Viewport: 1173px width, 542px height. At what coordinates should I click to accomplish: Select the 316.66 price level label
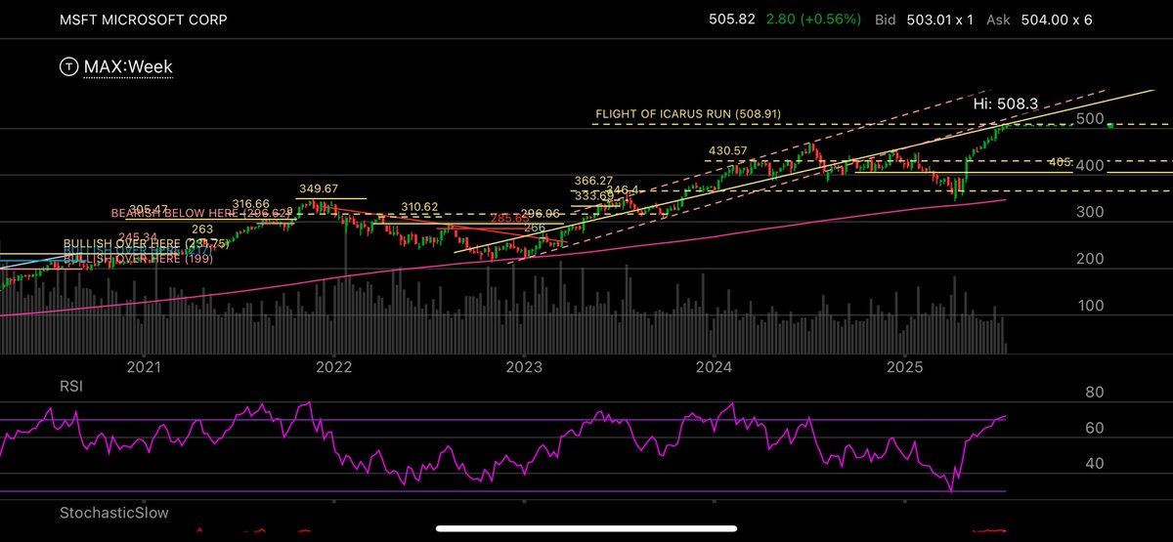[x=252, y=203]
